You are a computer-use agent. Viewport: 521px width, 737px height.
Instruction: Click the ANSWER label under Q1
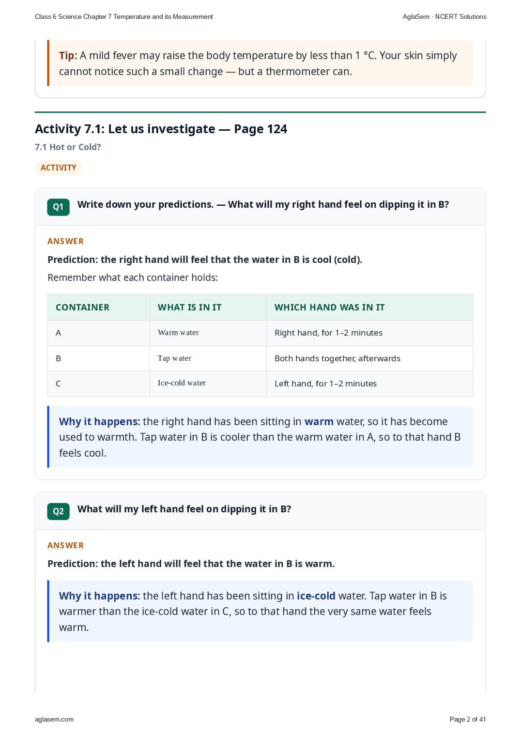[66, 241]
